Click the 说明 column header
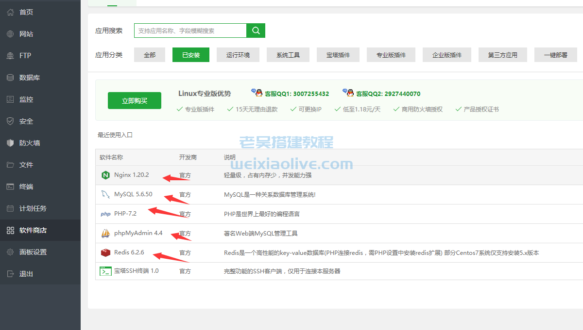Image resolution: width=583 pixels, height=330 pixels. coord(230,157)
